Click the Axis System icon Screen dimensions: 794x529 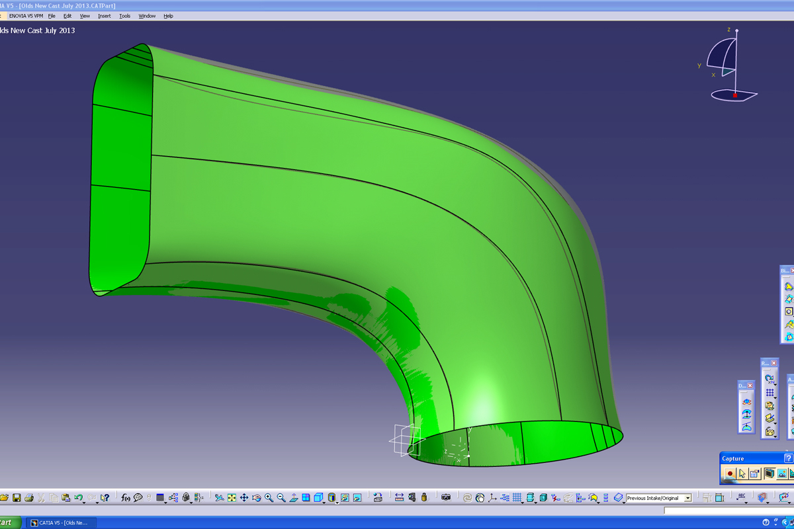492,497
